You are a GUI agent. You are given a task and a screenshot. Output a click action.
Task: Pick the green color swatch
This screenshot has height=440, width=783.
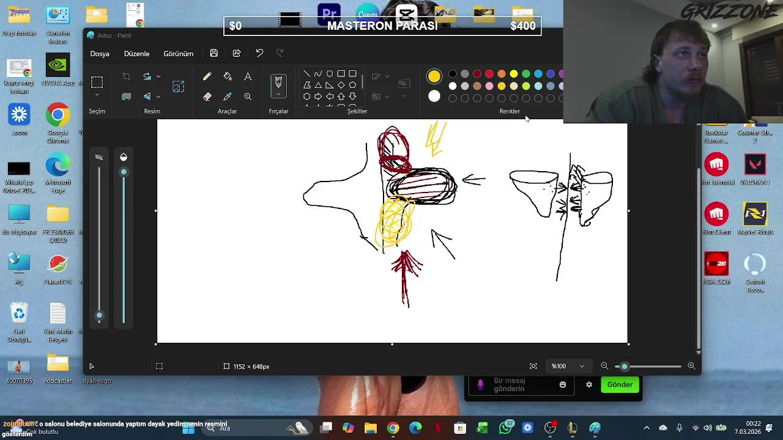coord(526,74)
